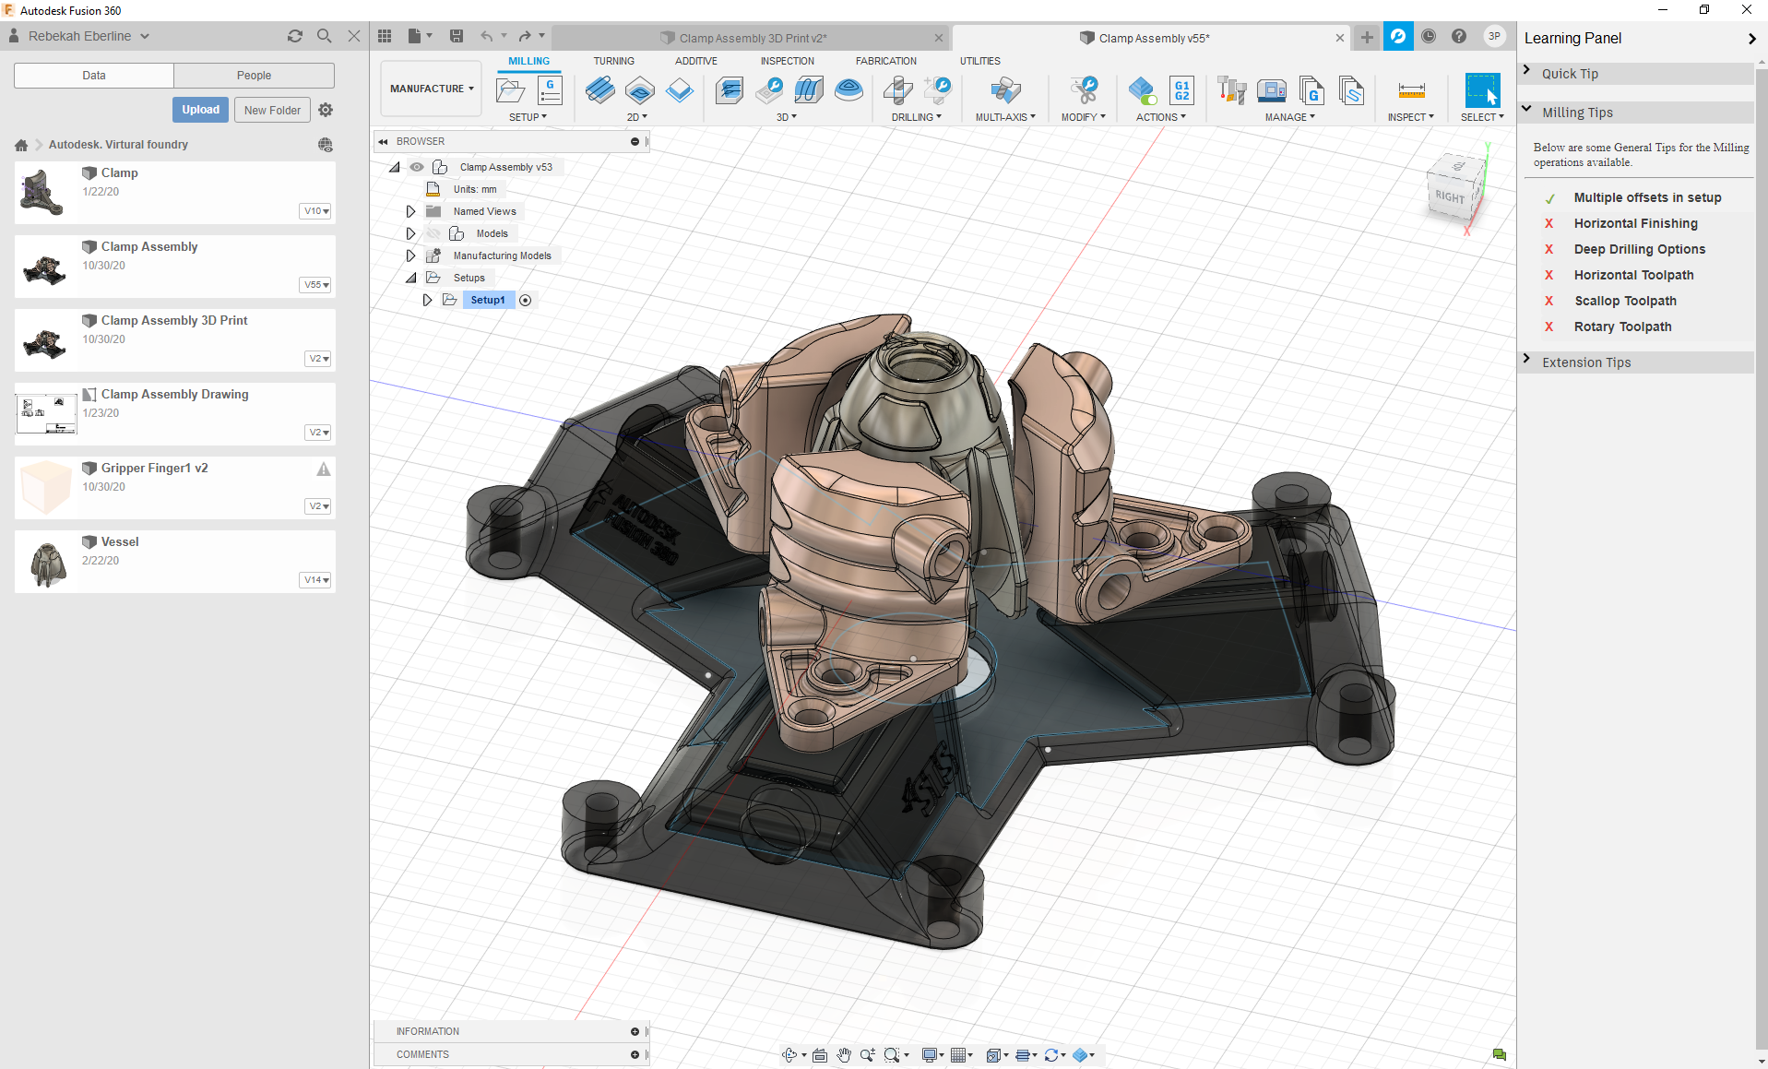The image size is (1768, 1069).
Task: Click the New Folder button
Action: tap(272, 110)
